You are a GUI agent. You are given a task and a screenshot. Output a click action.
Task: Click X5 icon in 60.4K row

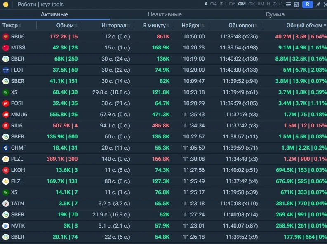[6, 92]
